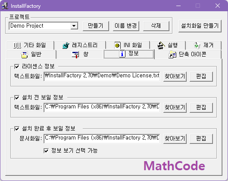Click the Demo License.txt path field
The image size is (228, 181).
tap(102, 76)
